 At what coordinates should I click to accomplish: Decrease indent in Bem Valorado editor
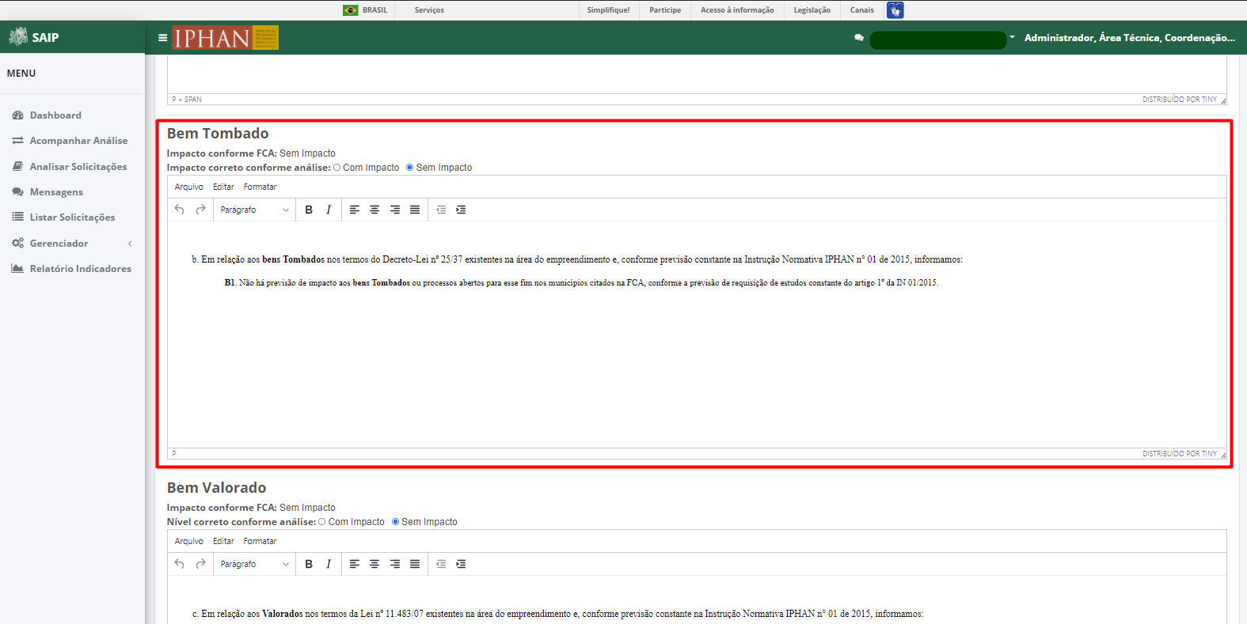coord(441,564)
